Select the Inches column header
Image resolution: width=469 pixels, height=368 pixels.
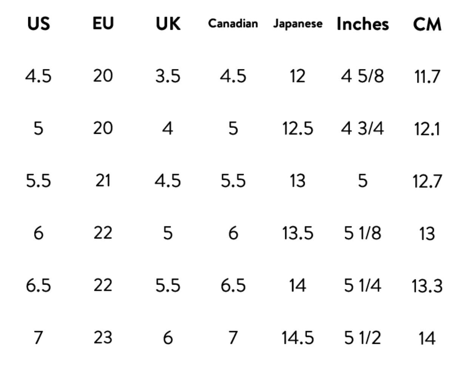tap(363, 24)
